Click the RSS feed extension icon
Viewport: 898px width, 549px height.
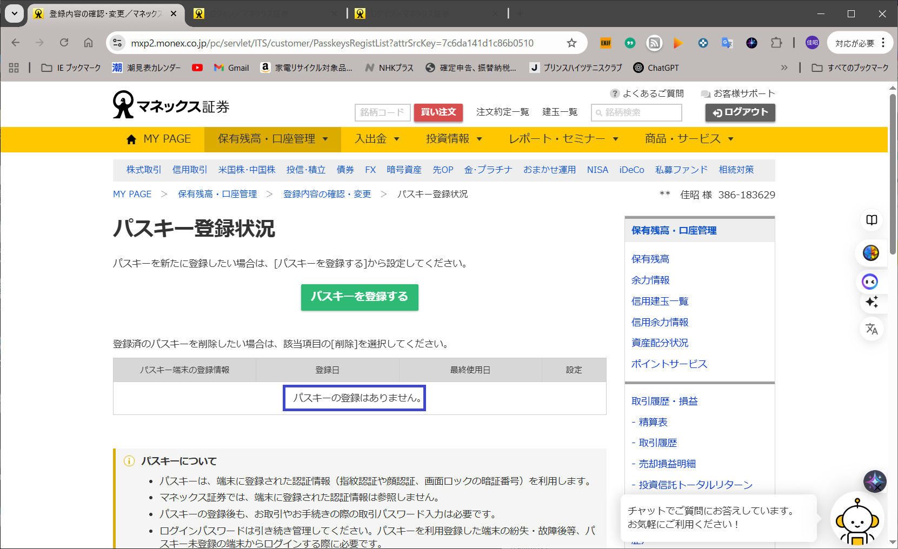[654, 43]
